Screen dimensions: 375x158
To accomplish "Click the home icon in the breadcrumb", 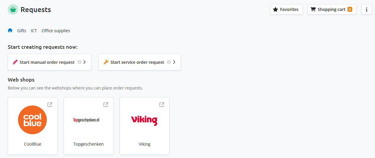I will [10, 30].
